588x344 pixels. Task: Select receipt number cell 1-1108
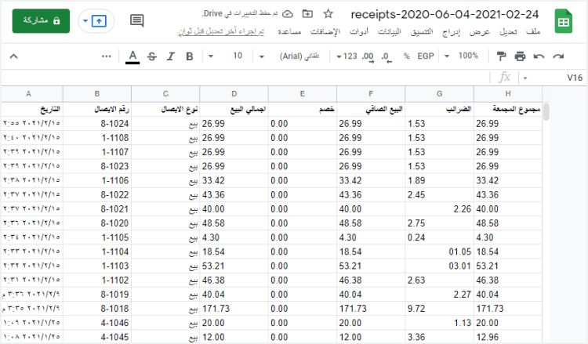(97, 138)
